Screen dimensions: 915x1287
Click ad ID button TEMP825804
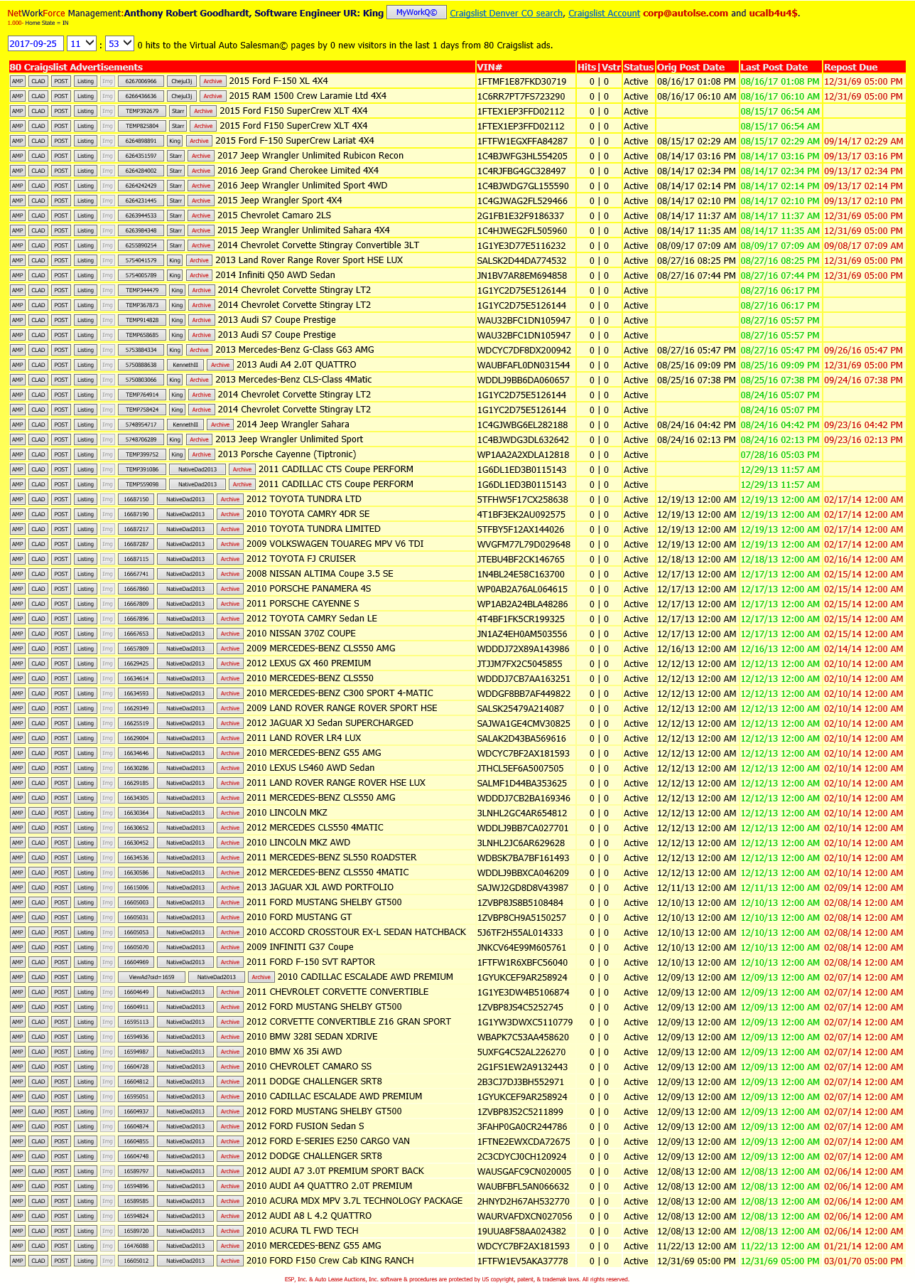142,126
